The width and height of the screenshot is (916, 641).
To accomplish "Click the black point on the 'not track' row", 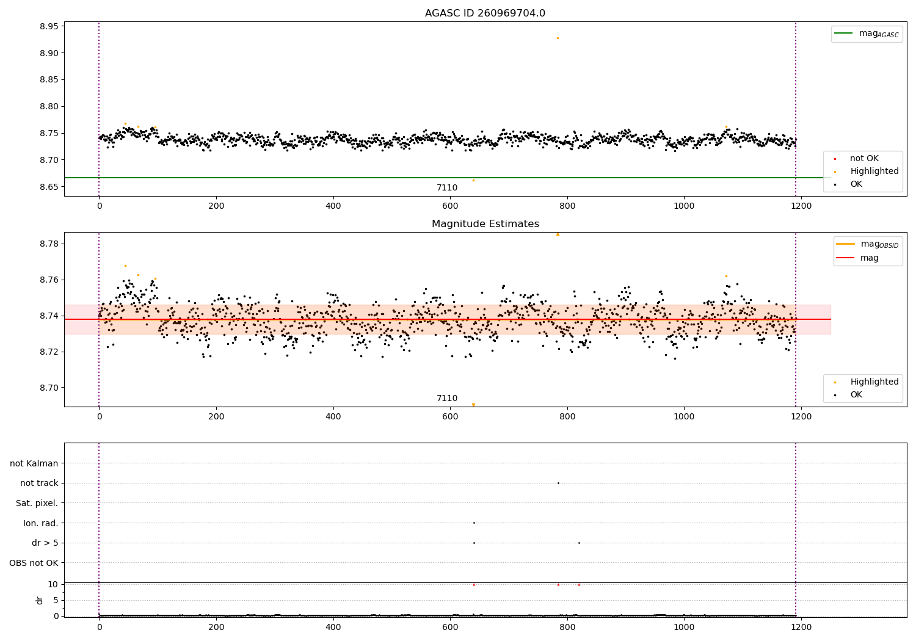I will pyautogui.click(x=558, y=483).
